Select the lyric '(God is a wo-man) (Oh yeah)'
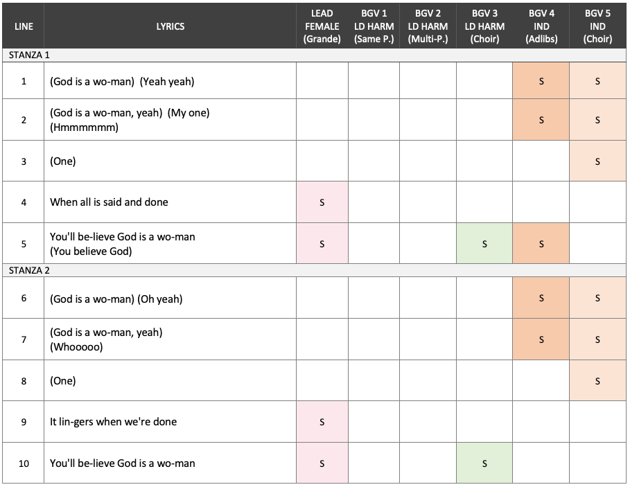Screen dimensions: 630x487 116,299
